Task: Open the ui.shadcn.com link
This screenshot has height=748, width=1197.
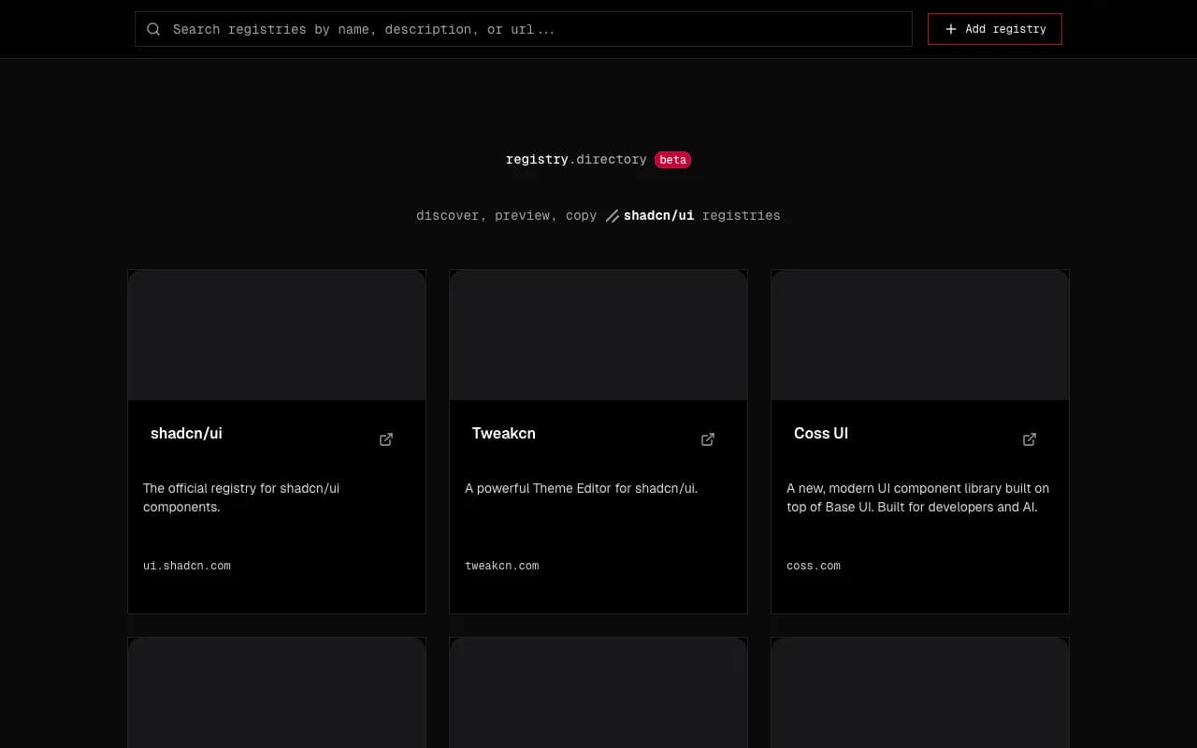Action: 187,565
